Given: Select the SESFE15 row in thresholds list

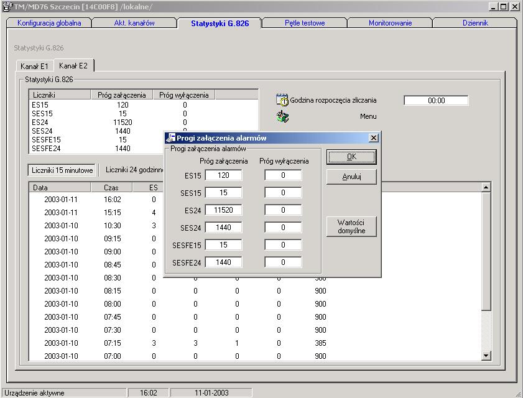Looking at the screenshot, I should click(x=97, y=139).
